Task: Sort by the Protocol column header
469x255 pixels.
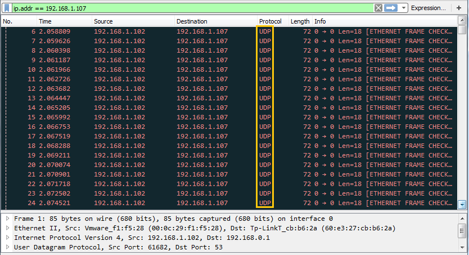Action: 273,21
